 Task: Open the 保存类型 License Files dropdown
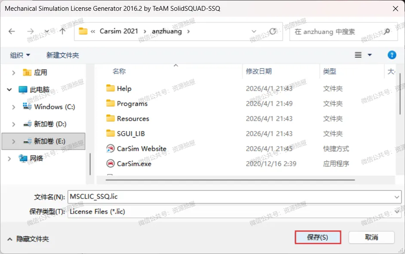(234, 211)
